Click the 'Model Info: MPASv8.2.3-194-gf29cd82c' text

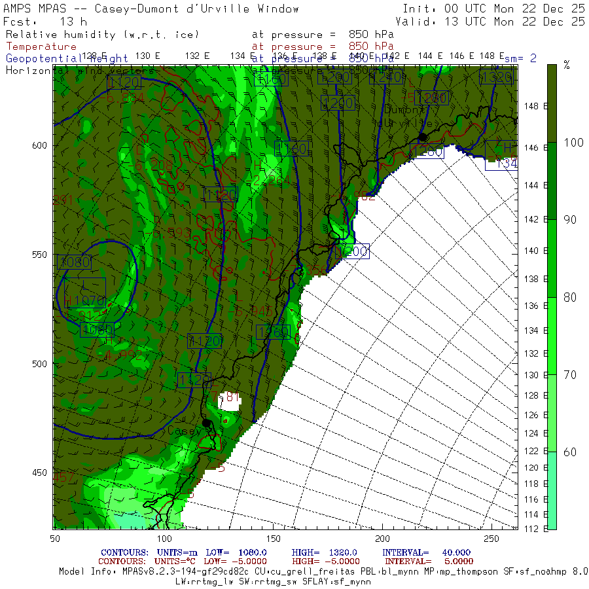pos(154,572)
